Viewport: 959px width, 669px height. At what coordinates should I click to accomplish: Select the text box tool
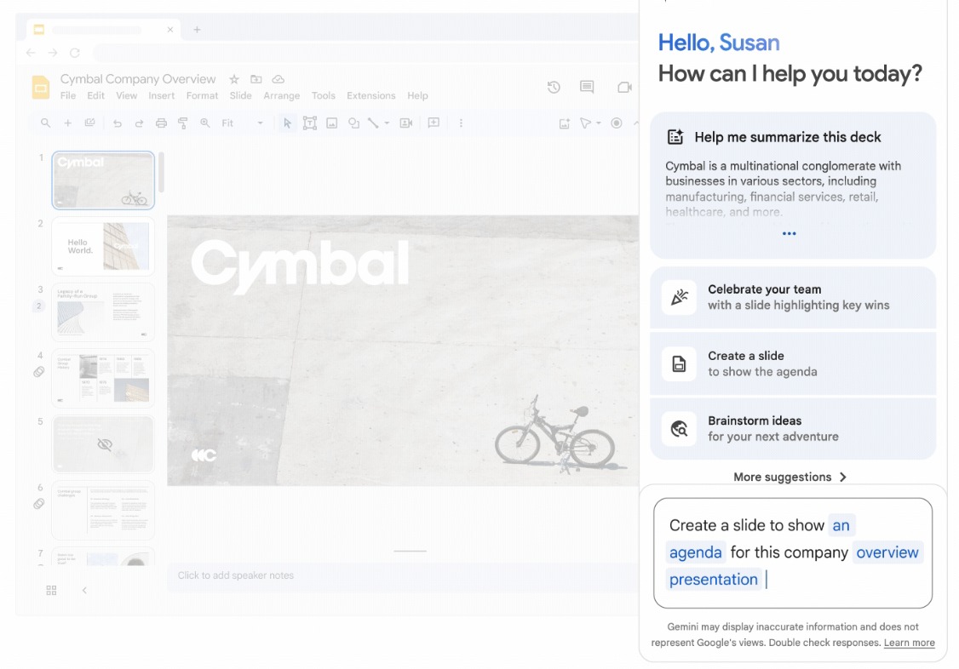[x=310, y=123]
